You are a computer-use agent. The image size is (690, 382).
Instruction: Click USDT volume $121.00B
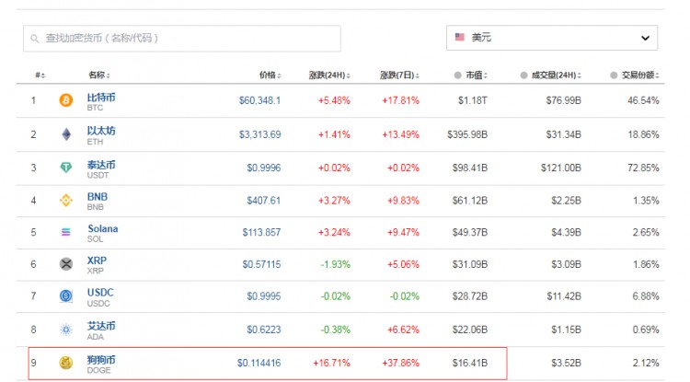[x=561, y=168]
